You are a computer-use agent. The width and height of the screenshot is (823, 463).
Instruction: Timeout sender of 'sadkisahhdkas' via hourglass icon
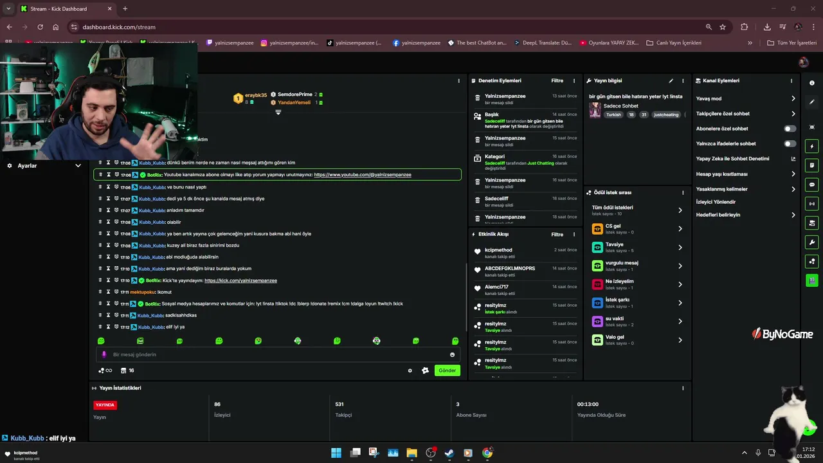[108, 315]
